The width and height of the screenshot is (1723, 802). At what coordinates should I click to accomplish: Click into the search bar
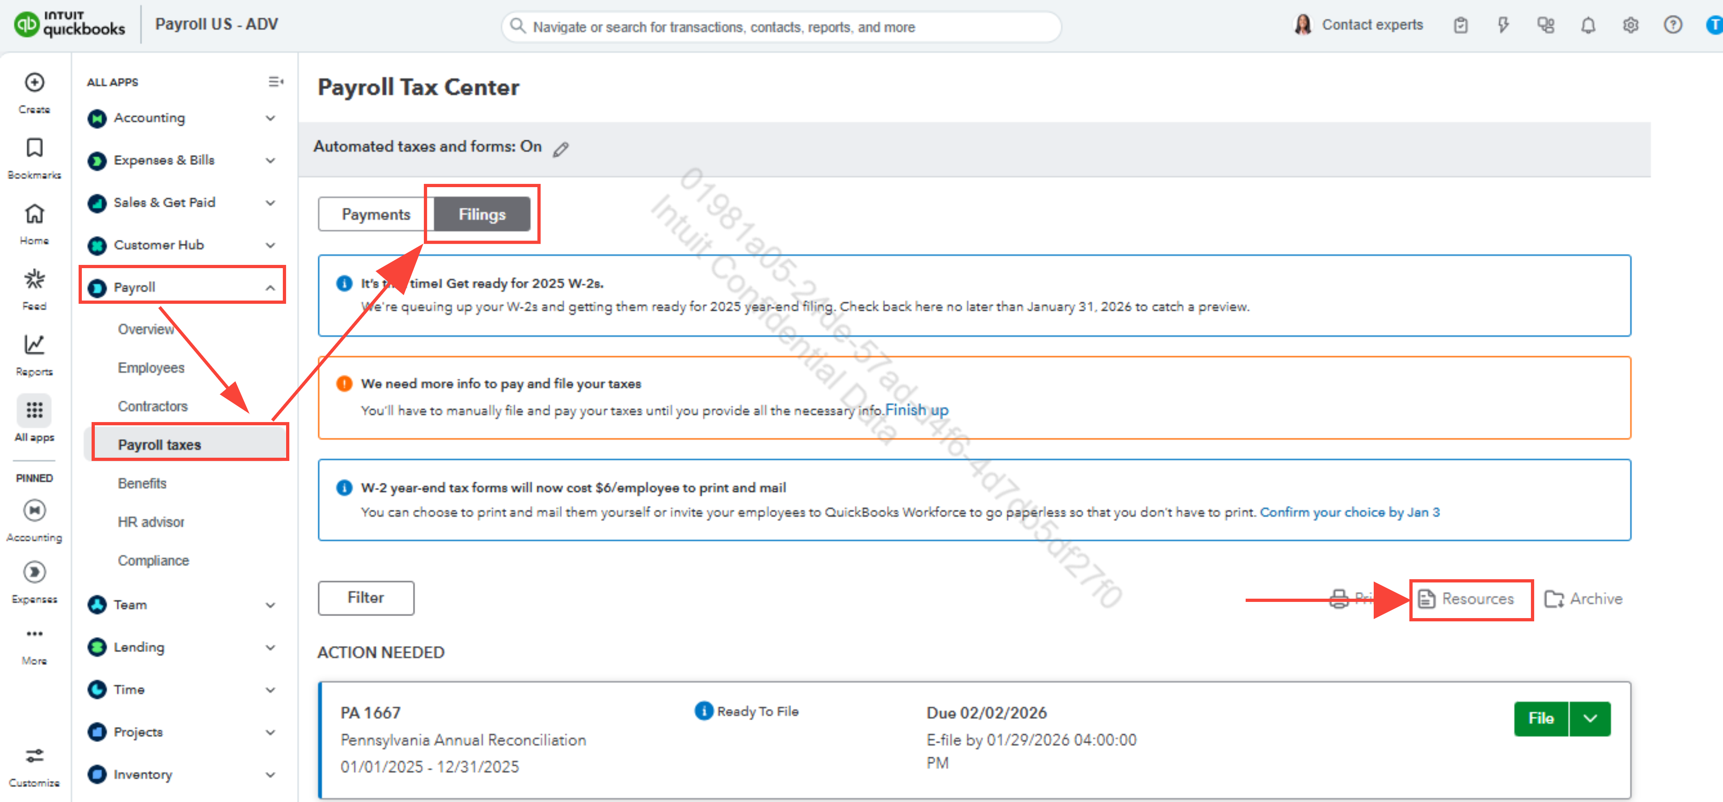[x=780, y=27]
